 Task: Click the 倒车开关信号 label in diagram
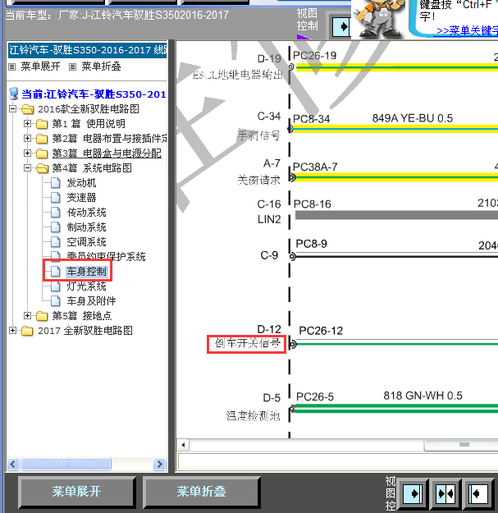coord(247,343)
